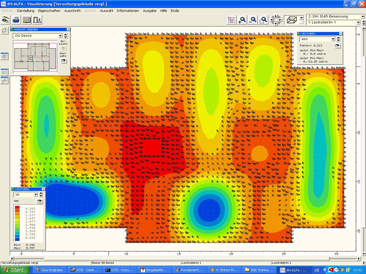Click the zoom in magnifier icon

(x=242, y=20)
